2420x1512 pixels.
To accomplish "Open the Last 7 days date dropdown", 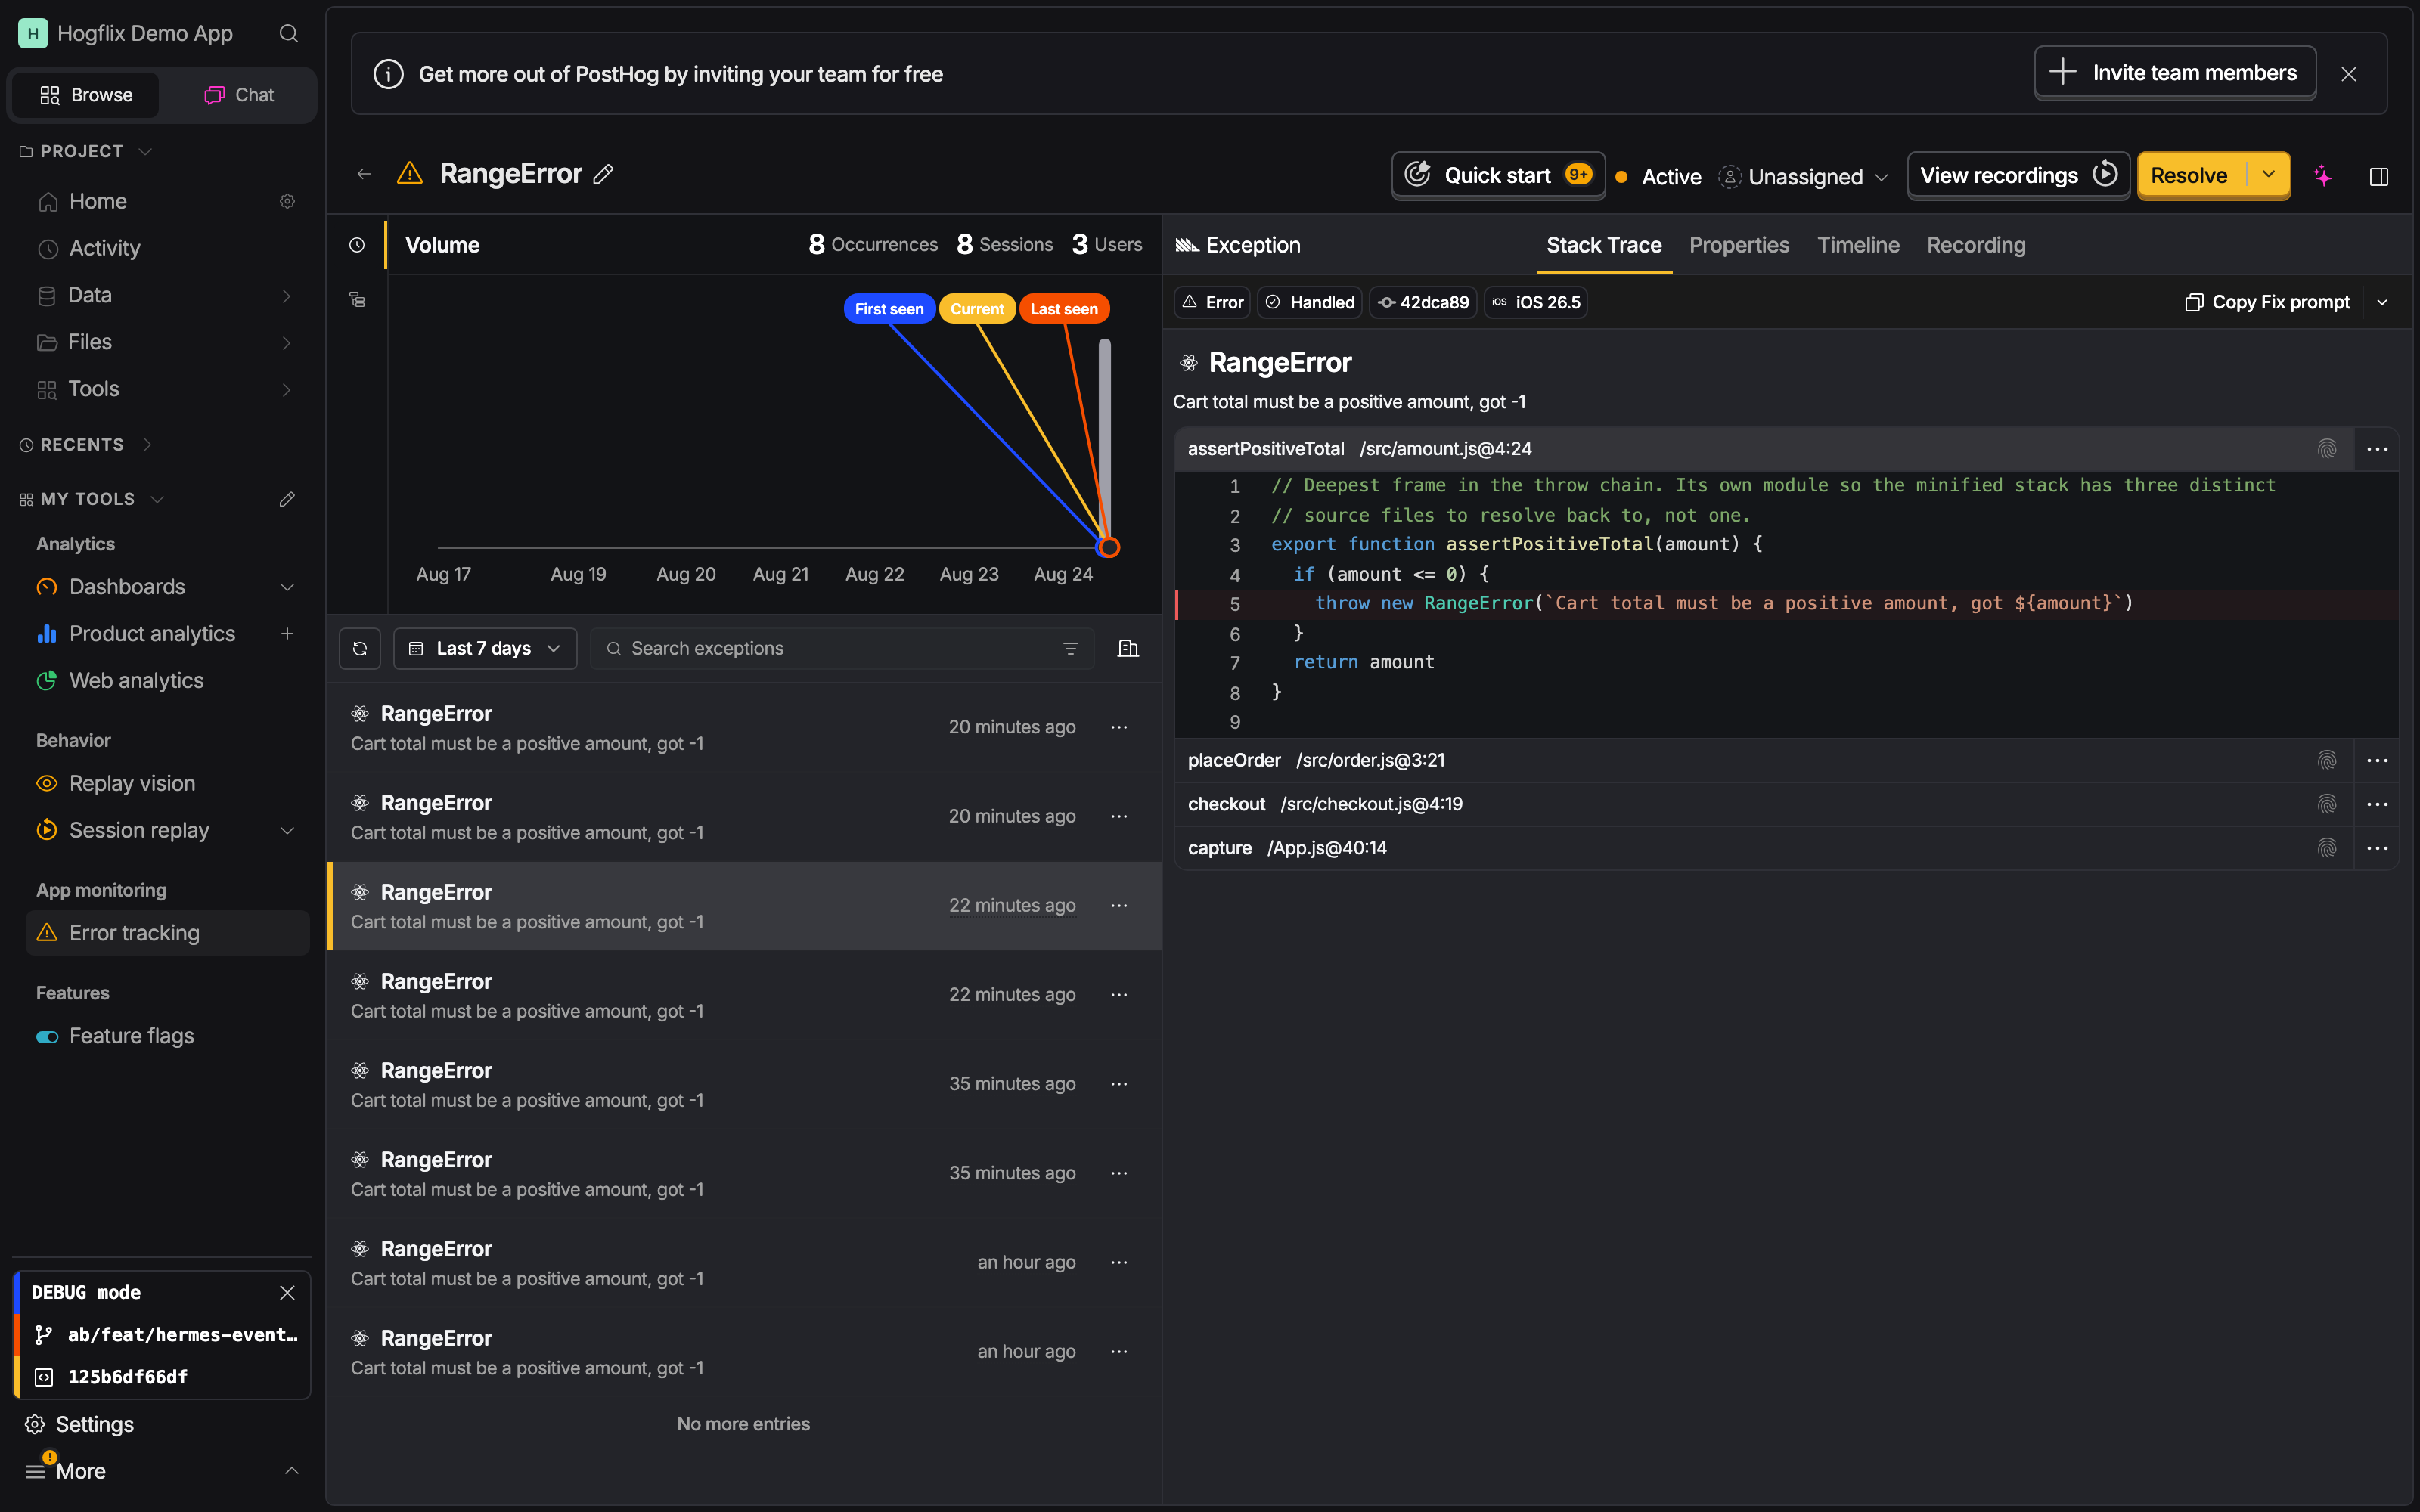I will (x=485, y=648).
